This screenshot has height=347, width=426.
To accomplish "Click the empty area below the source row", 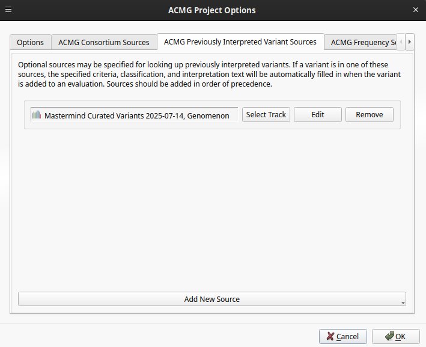I will [211, 210].
